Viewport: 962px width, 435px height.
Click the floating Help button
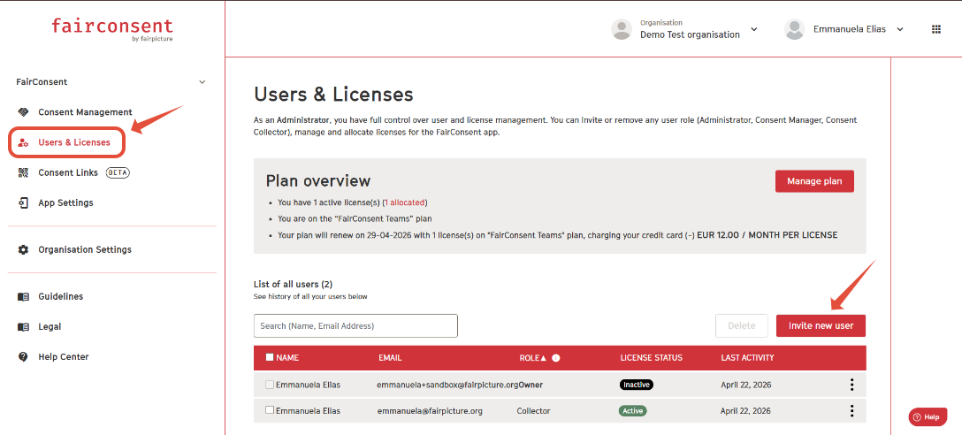click(927, 417)
